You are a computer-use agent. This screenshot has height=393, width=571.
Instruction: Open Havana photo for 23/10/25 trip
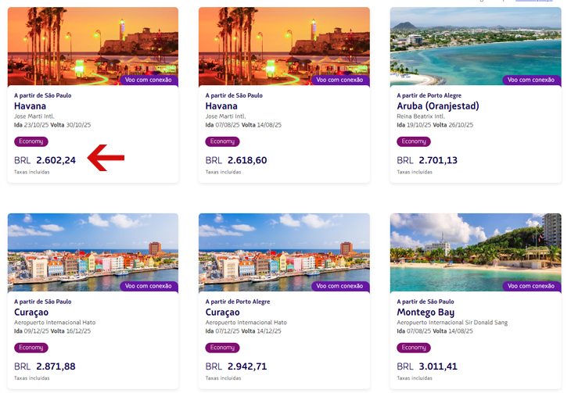[93, 46]
